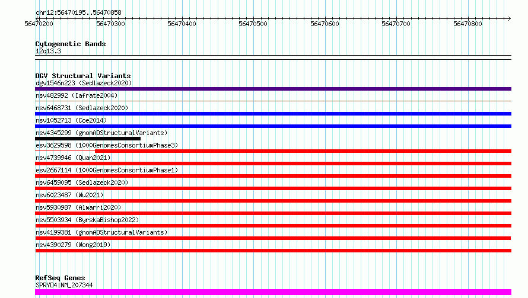Click the nsv4739946 (Quan2021) label
528x298 pixels.
coord(73,158)
